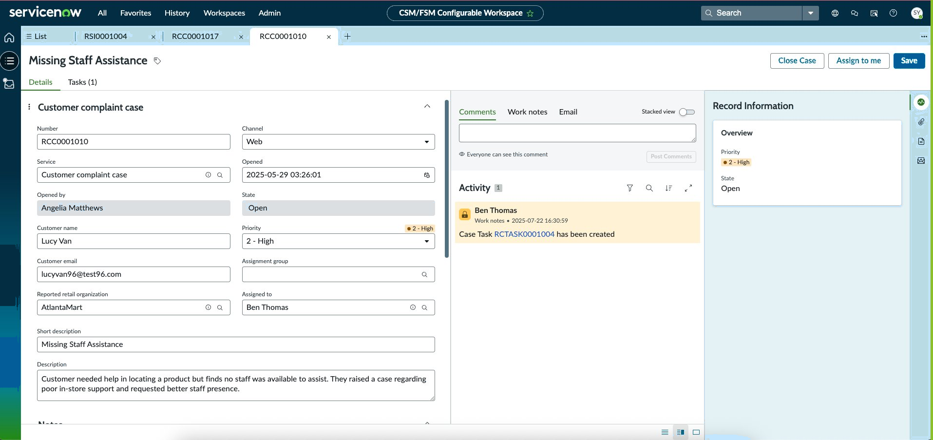Open the Search options dropdown arrow
The height and width of the screenshot is (440, 933).
811,13
